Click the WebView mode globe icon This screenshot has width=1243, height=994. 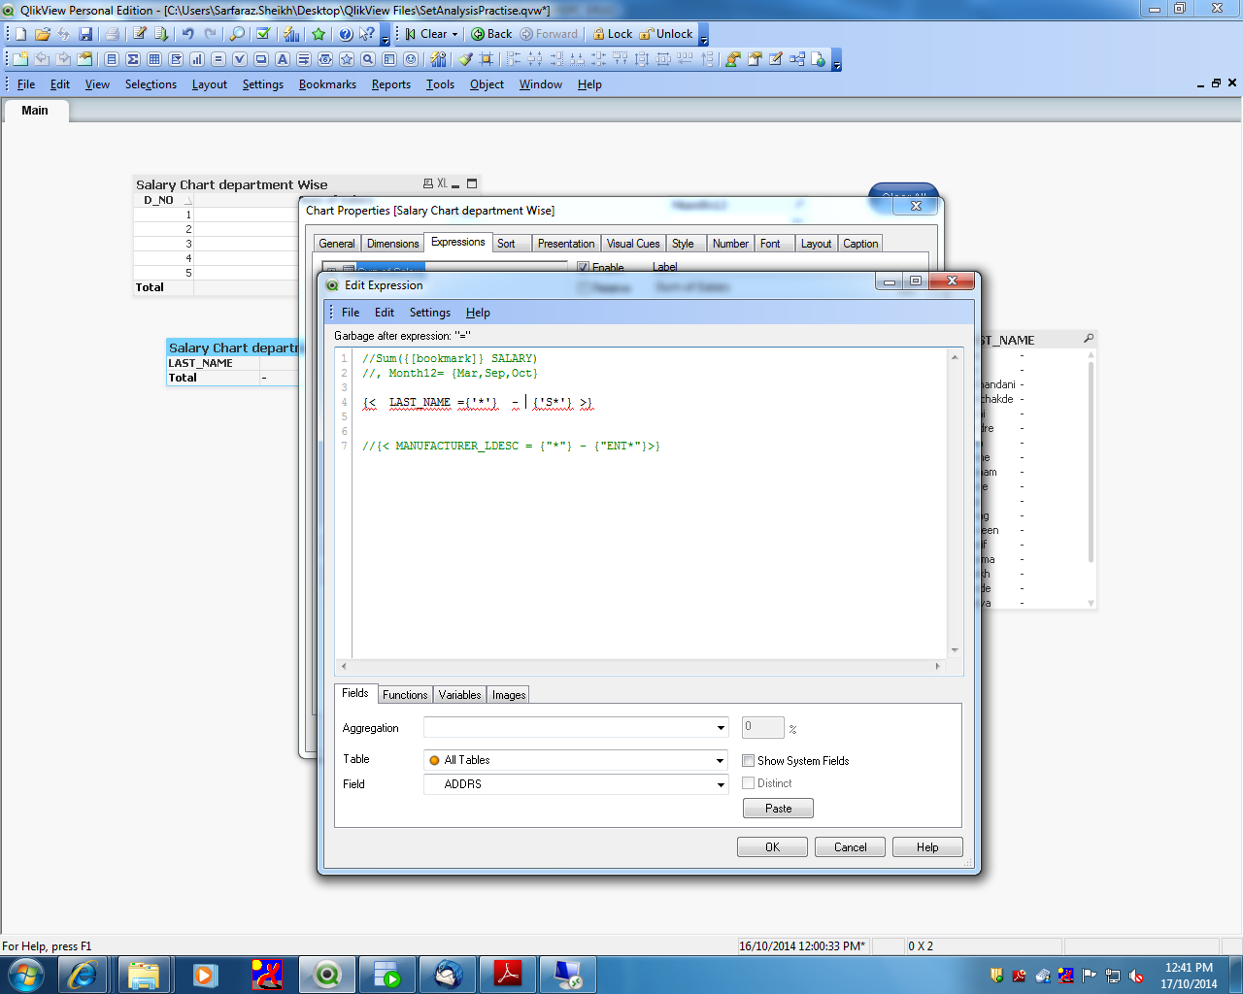[818, 59]
